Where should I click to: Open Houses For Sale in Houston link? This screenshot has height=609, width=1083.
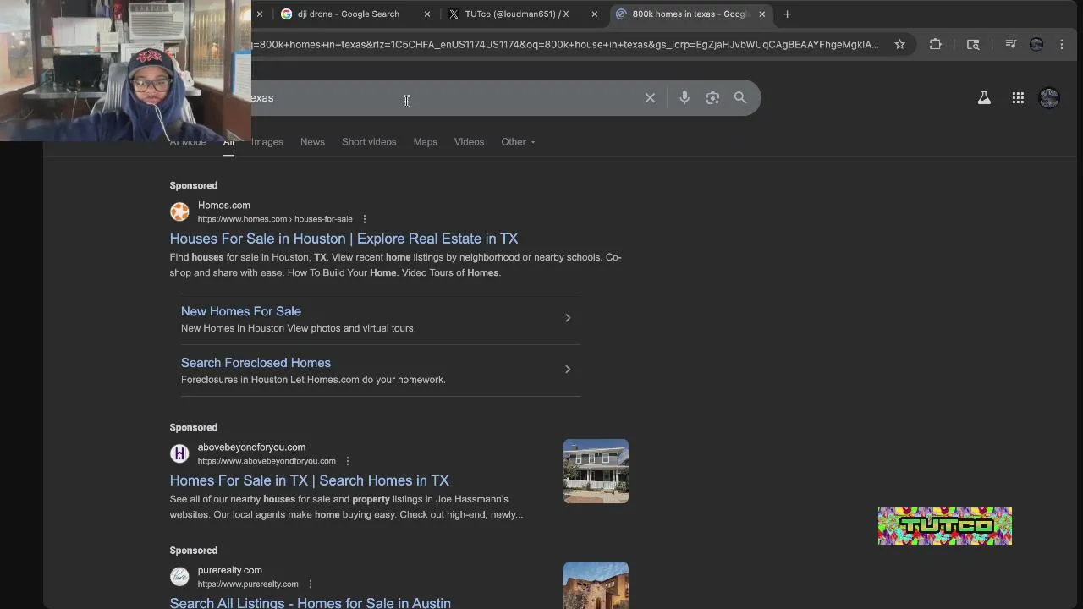click(344, 239)
